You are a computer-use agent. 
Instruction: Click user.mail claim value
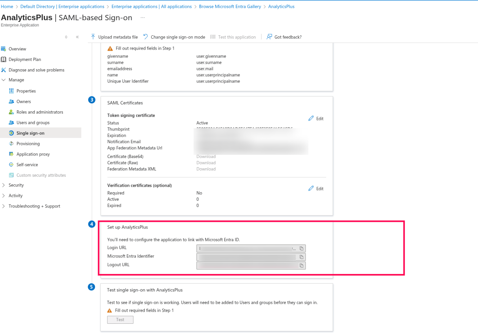click(x=205, y=69)
